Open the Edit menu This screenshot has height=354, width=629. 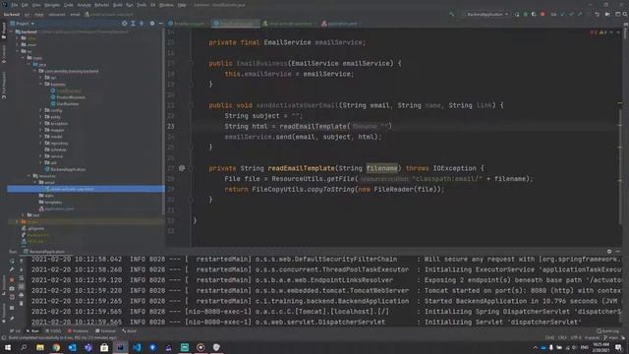pyautogui.click(x=25, y=5)
